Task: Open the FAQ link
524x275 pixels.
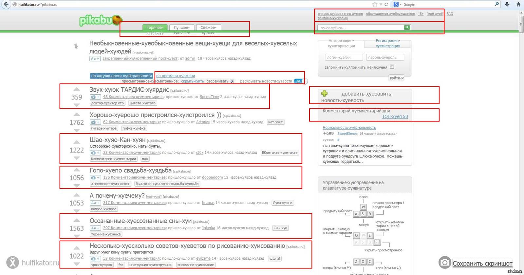Action: click(450, 14)
